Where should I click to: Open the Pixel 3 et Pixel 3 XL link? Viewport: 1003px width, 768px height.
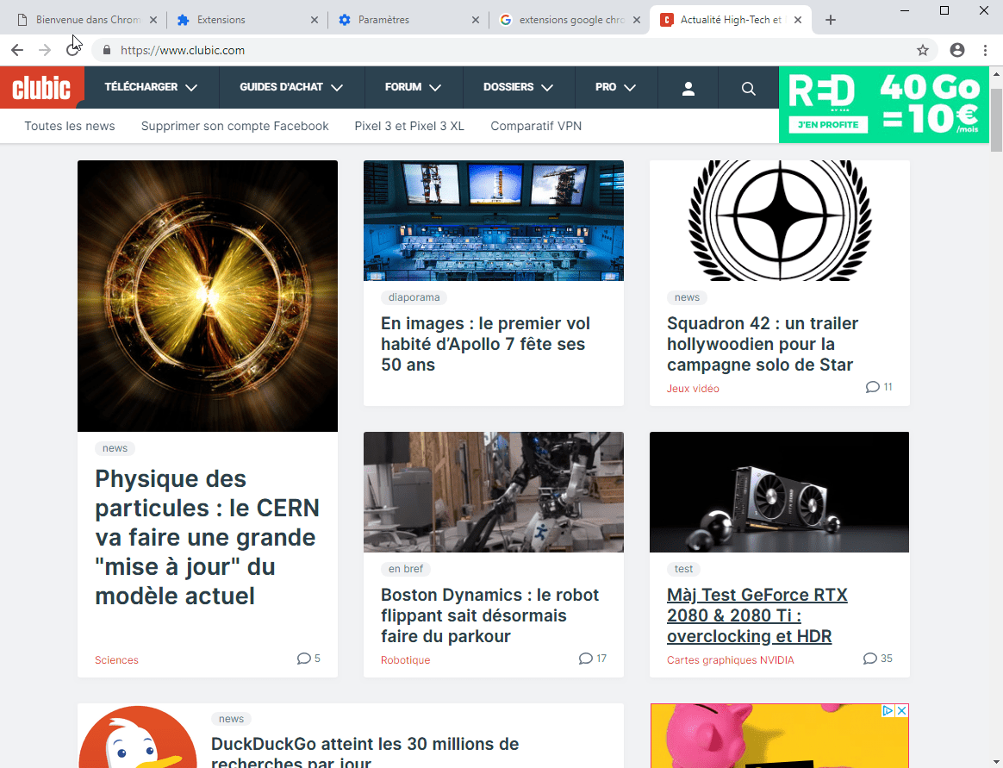[409, 126]
